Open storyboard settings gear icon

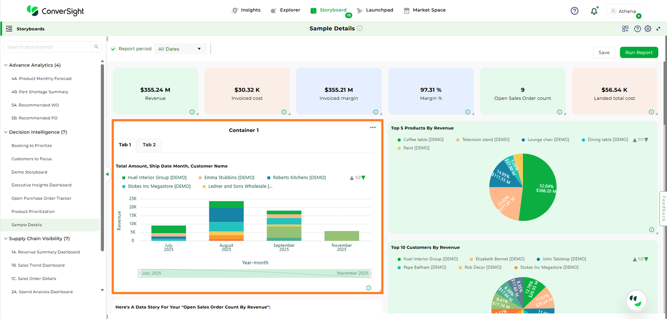(648, 29)
